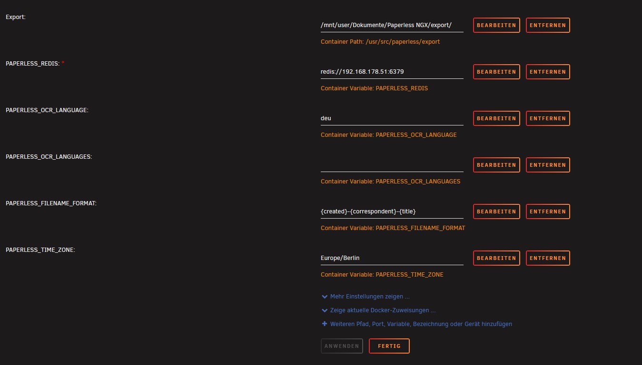
Task: Click Bearbeiten for the Export path
Action: (x=496, y=25)
